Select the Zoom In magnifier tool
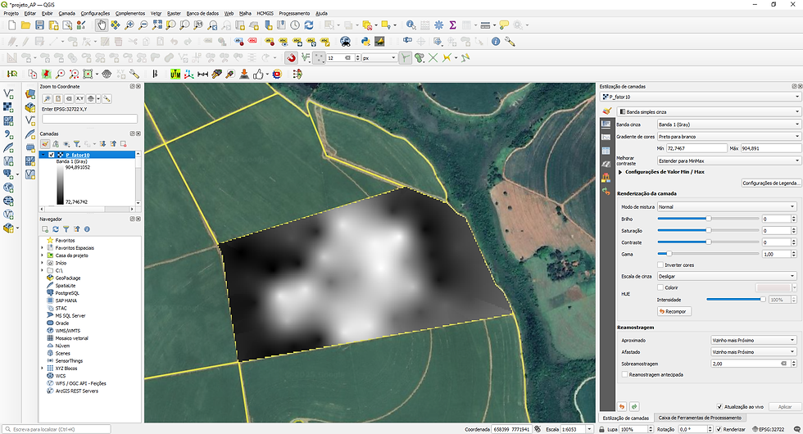Viewport: 803px width, 434px height. point(129,25)
